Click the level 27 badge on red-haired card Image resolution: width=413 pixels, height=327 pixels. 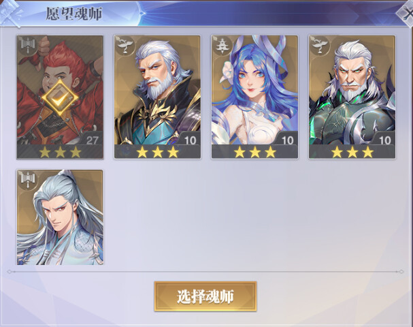pyautogui.click(x=92, y=140)
